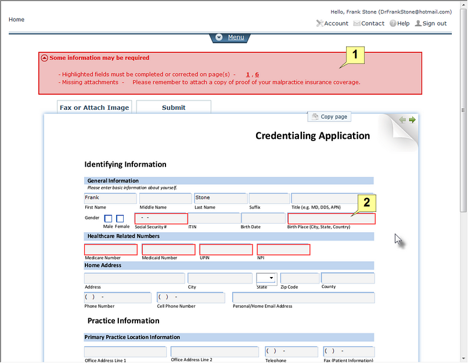
Task: Check the Female gender checkbox
Action: coord(120,218)
